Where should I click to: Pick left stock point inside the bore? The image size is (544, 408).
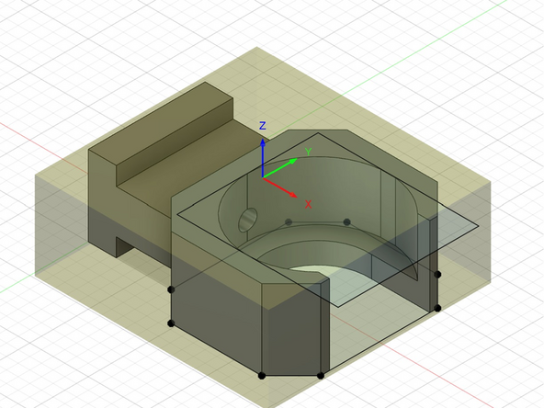tap(289, 222)
